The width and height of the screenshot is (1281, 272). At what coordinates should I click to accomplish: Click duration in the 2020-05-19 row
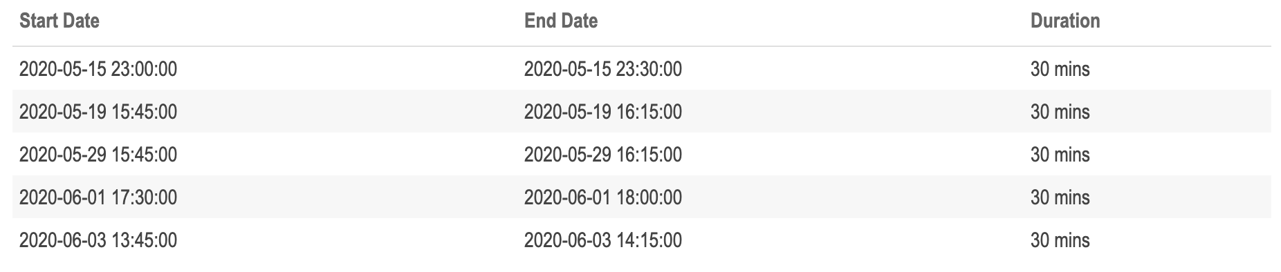(1060, 112)
